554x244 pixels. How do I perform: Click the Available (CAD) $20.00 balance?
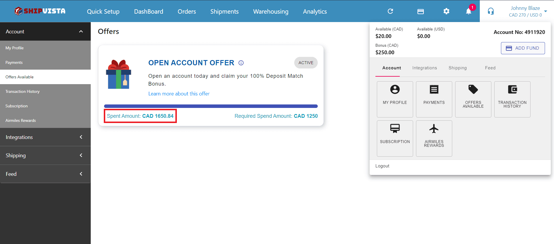tap(389, 33)
